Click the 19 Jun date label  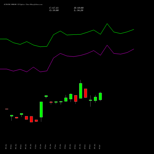pyautogui.click(x=65, y=147)
